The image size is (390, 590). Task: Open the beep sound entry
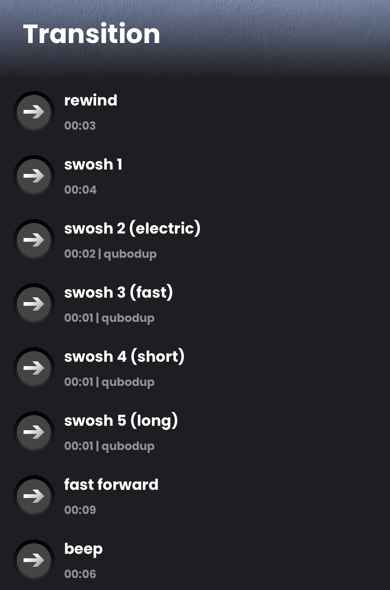pyautogui.click(x=83, y=549)
